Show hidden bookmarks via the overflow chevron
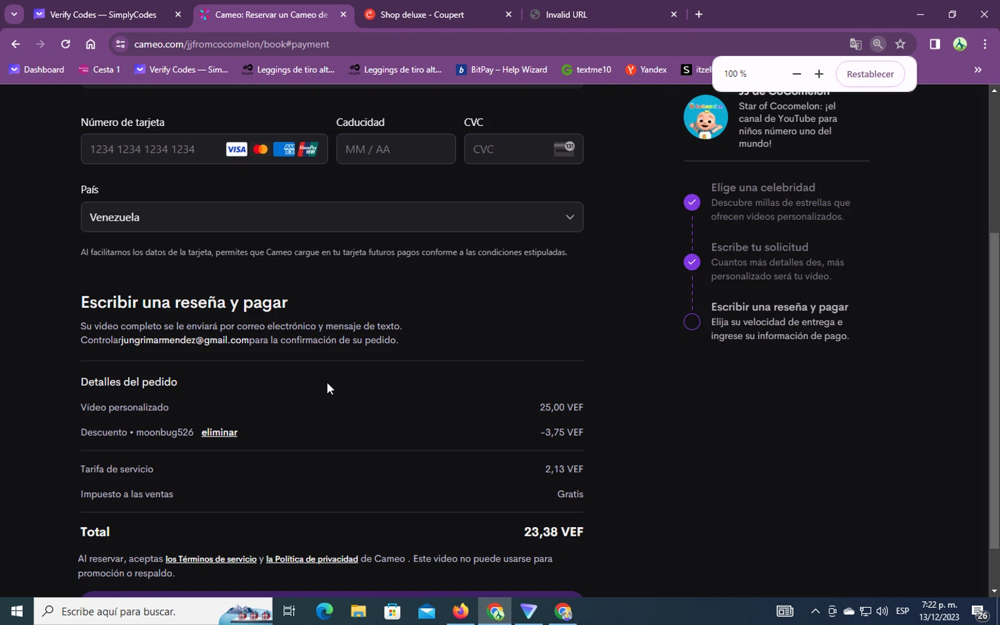 978,69
